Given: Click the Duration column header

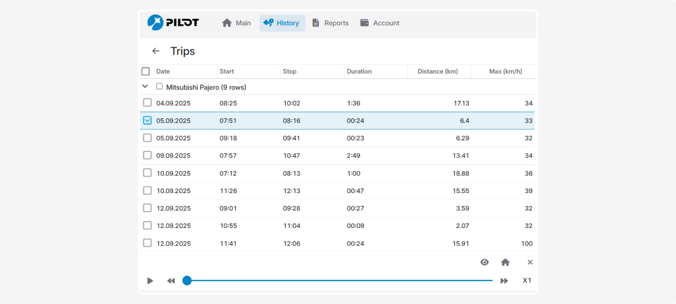Looking at the screenshot, I should (x=359, y=71).
